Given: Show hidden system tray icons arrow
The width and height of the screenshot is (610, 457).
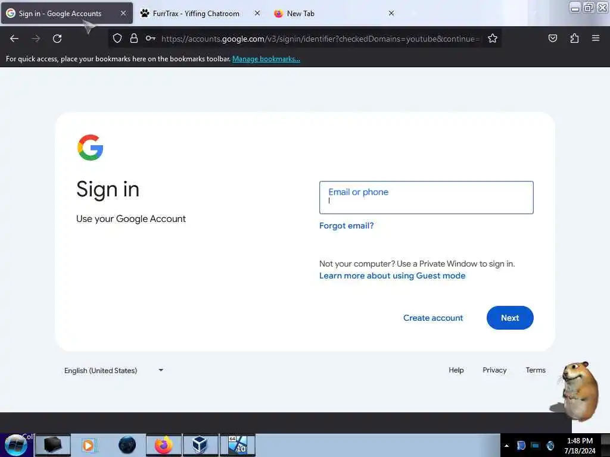Looking at the screenshot, I should coord(506,446).
